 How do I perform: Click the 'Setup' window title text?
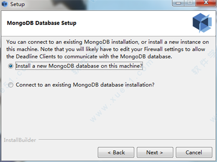click(17, 4)
